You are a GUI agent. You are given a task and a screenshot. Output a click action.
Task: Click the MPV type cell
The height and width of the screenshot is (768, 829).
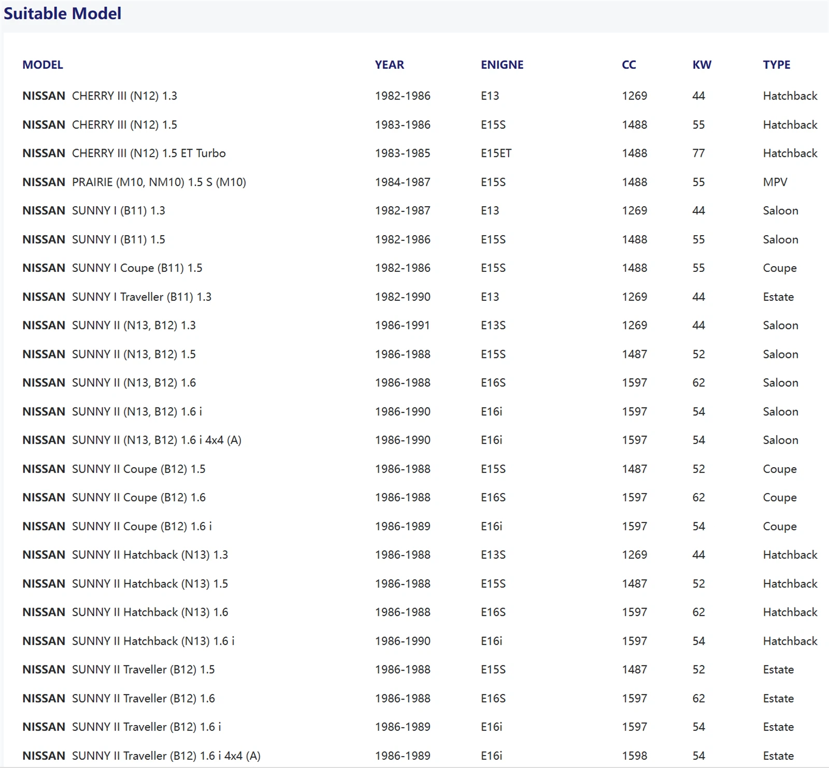point(775,182)
